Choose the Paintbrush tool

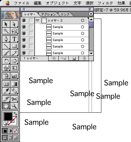click(6, 53)
